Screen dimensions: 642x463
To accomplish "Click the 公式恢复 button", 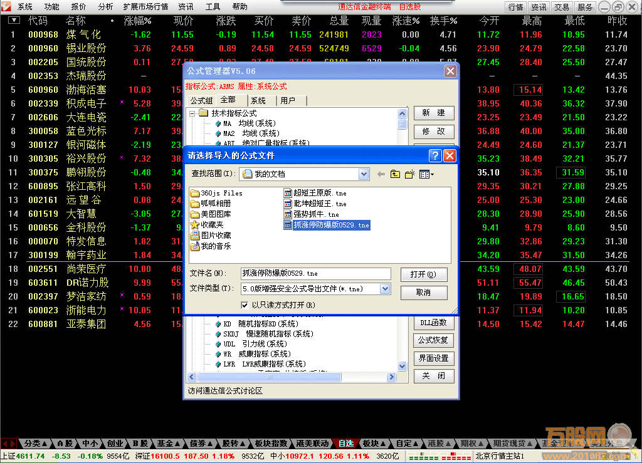I will pos(434,340).
